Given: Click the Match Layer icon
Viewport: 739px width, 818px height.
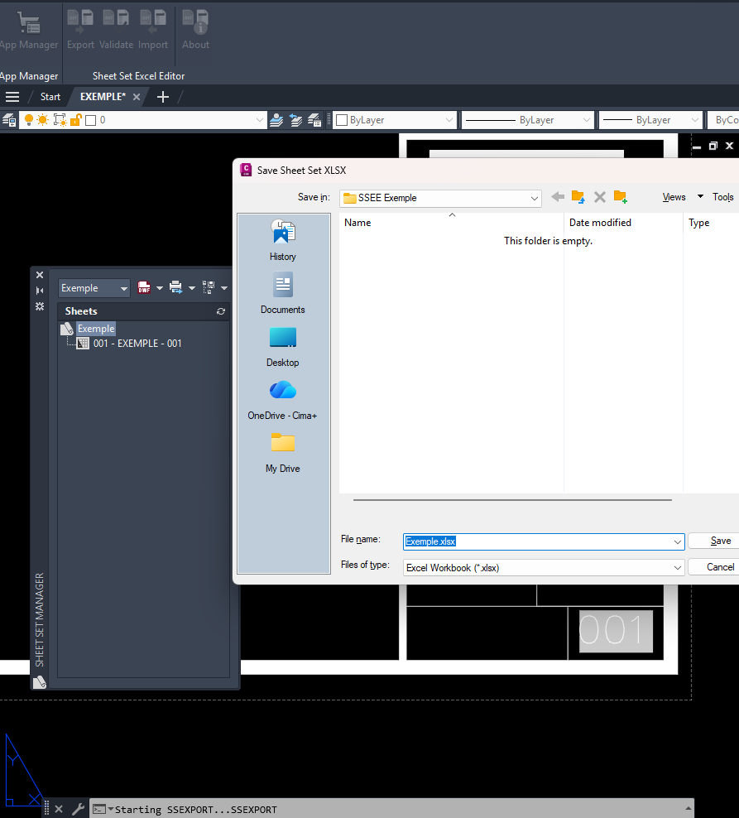Looking at the screenshot, I should click(x=314, y=121).
